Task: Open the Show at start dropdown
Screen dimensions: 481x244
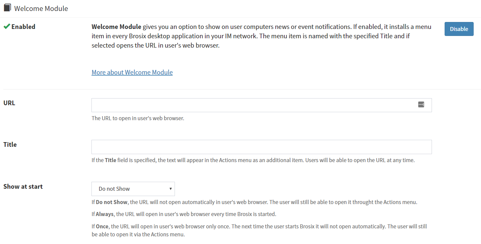Action: (133, 189)
